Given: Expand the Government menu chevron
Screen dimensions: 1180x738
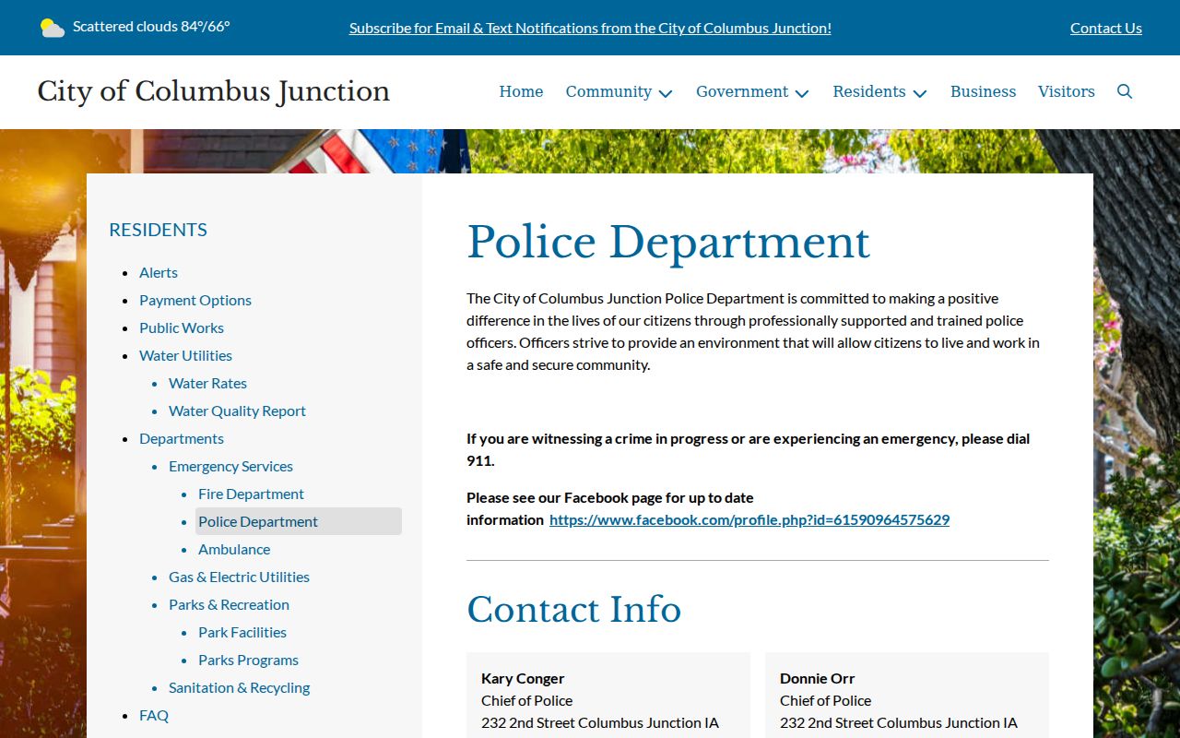Looking at the screenshot, I should [802, 93].
